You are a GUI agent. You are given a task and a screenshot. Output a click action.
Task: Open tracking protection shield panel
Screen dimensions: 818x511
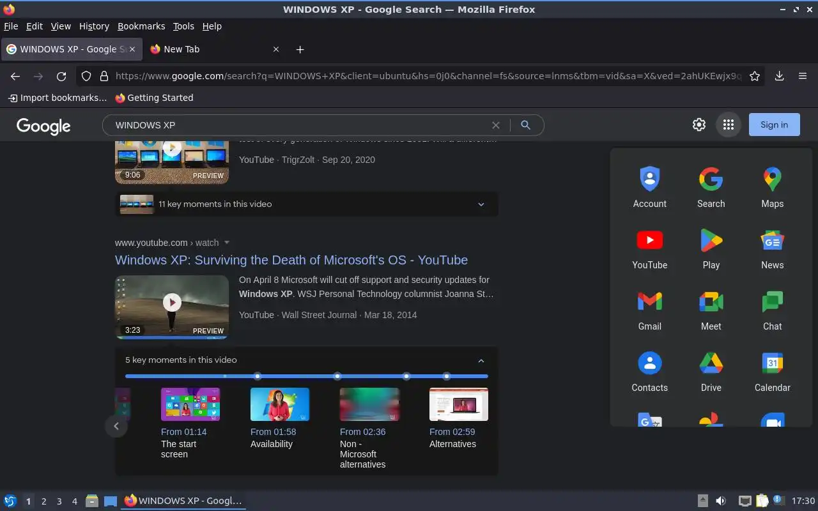click(87, 76)
